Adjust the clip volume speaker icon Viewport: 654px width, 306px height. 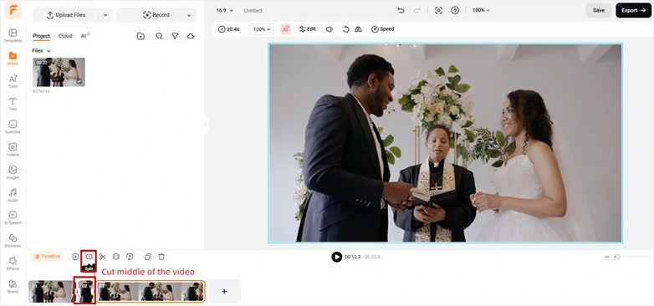pos(330,29)
